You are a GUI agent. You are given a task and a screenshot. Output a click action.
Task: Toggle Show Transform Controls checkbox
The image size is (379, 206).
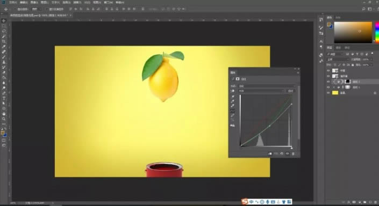pyautogui.click(x=47, y=9)
